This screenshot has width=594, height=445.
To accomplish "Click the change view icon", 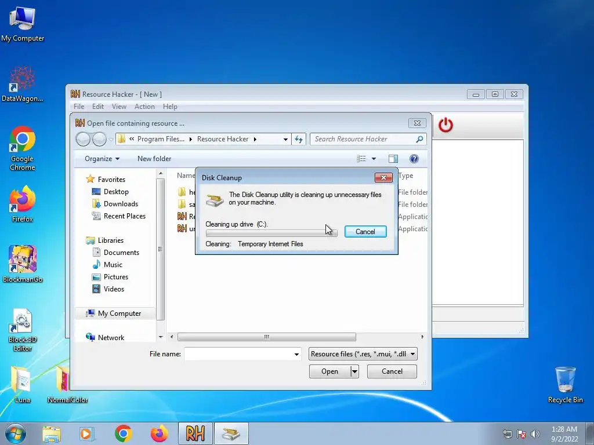I will [361, 159].
